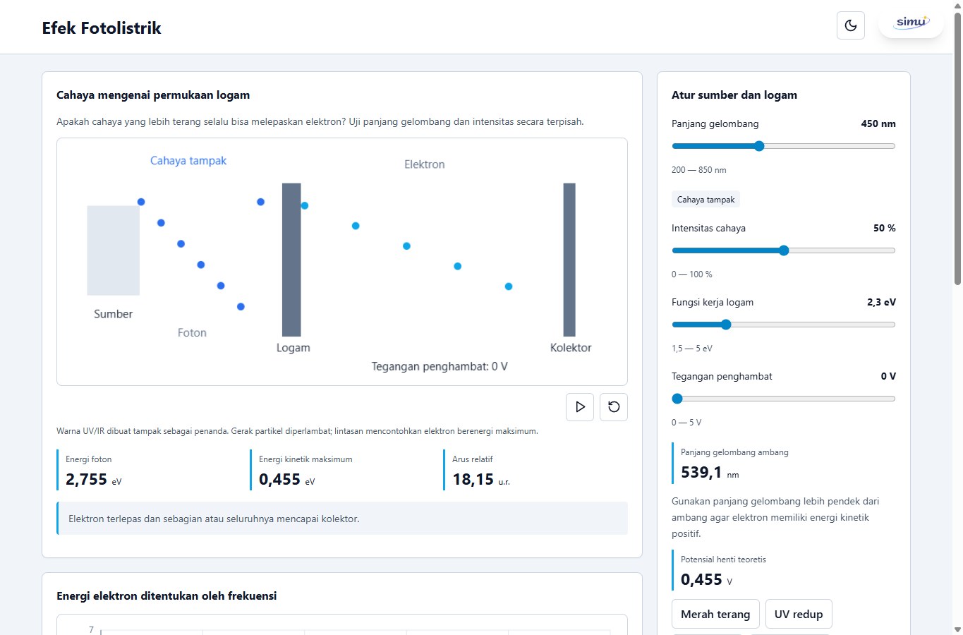Click the Cahaya tampak diagram label

tap(188, 161)
